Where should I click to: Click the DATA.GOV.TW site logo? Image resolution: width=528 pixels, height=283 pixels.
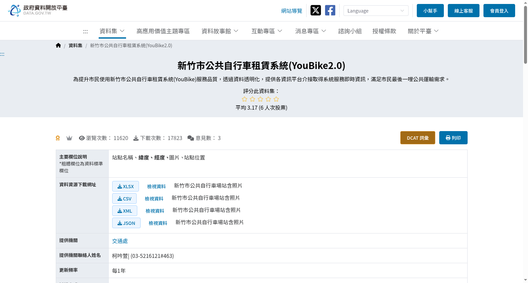click(38, 10)
